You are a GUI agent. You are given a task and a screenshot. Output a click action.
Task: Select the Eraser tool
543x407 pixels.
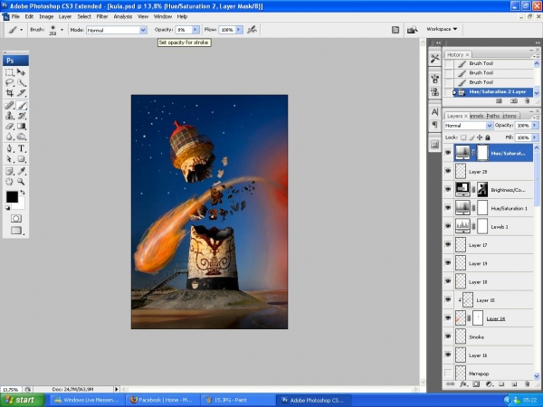point(9,126)
